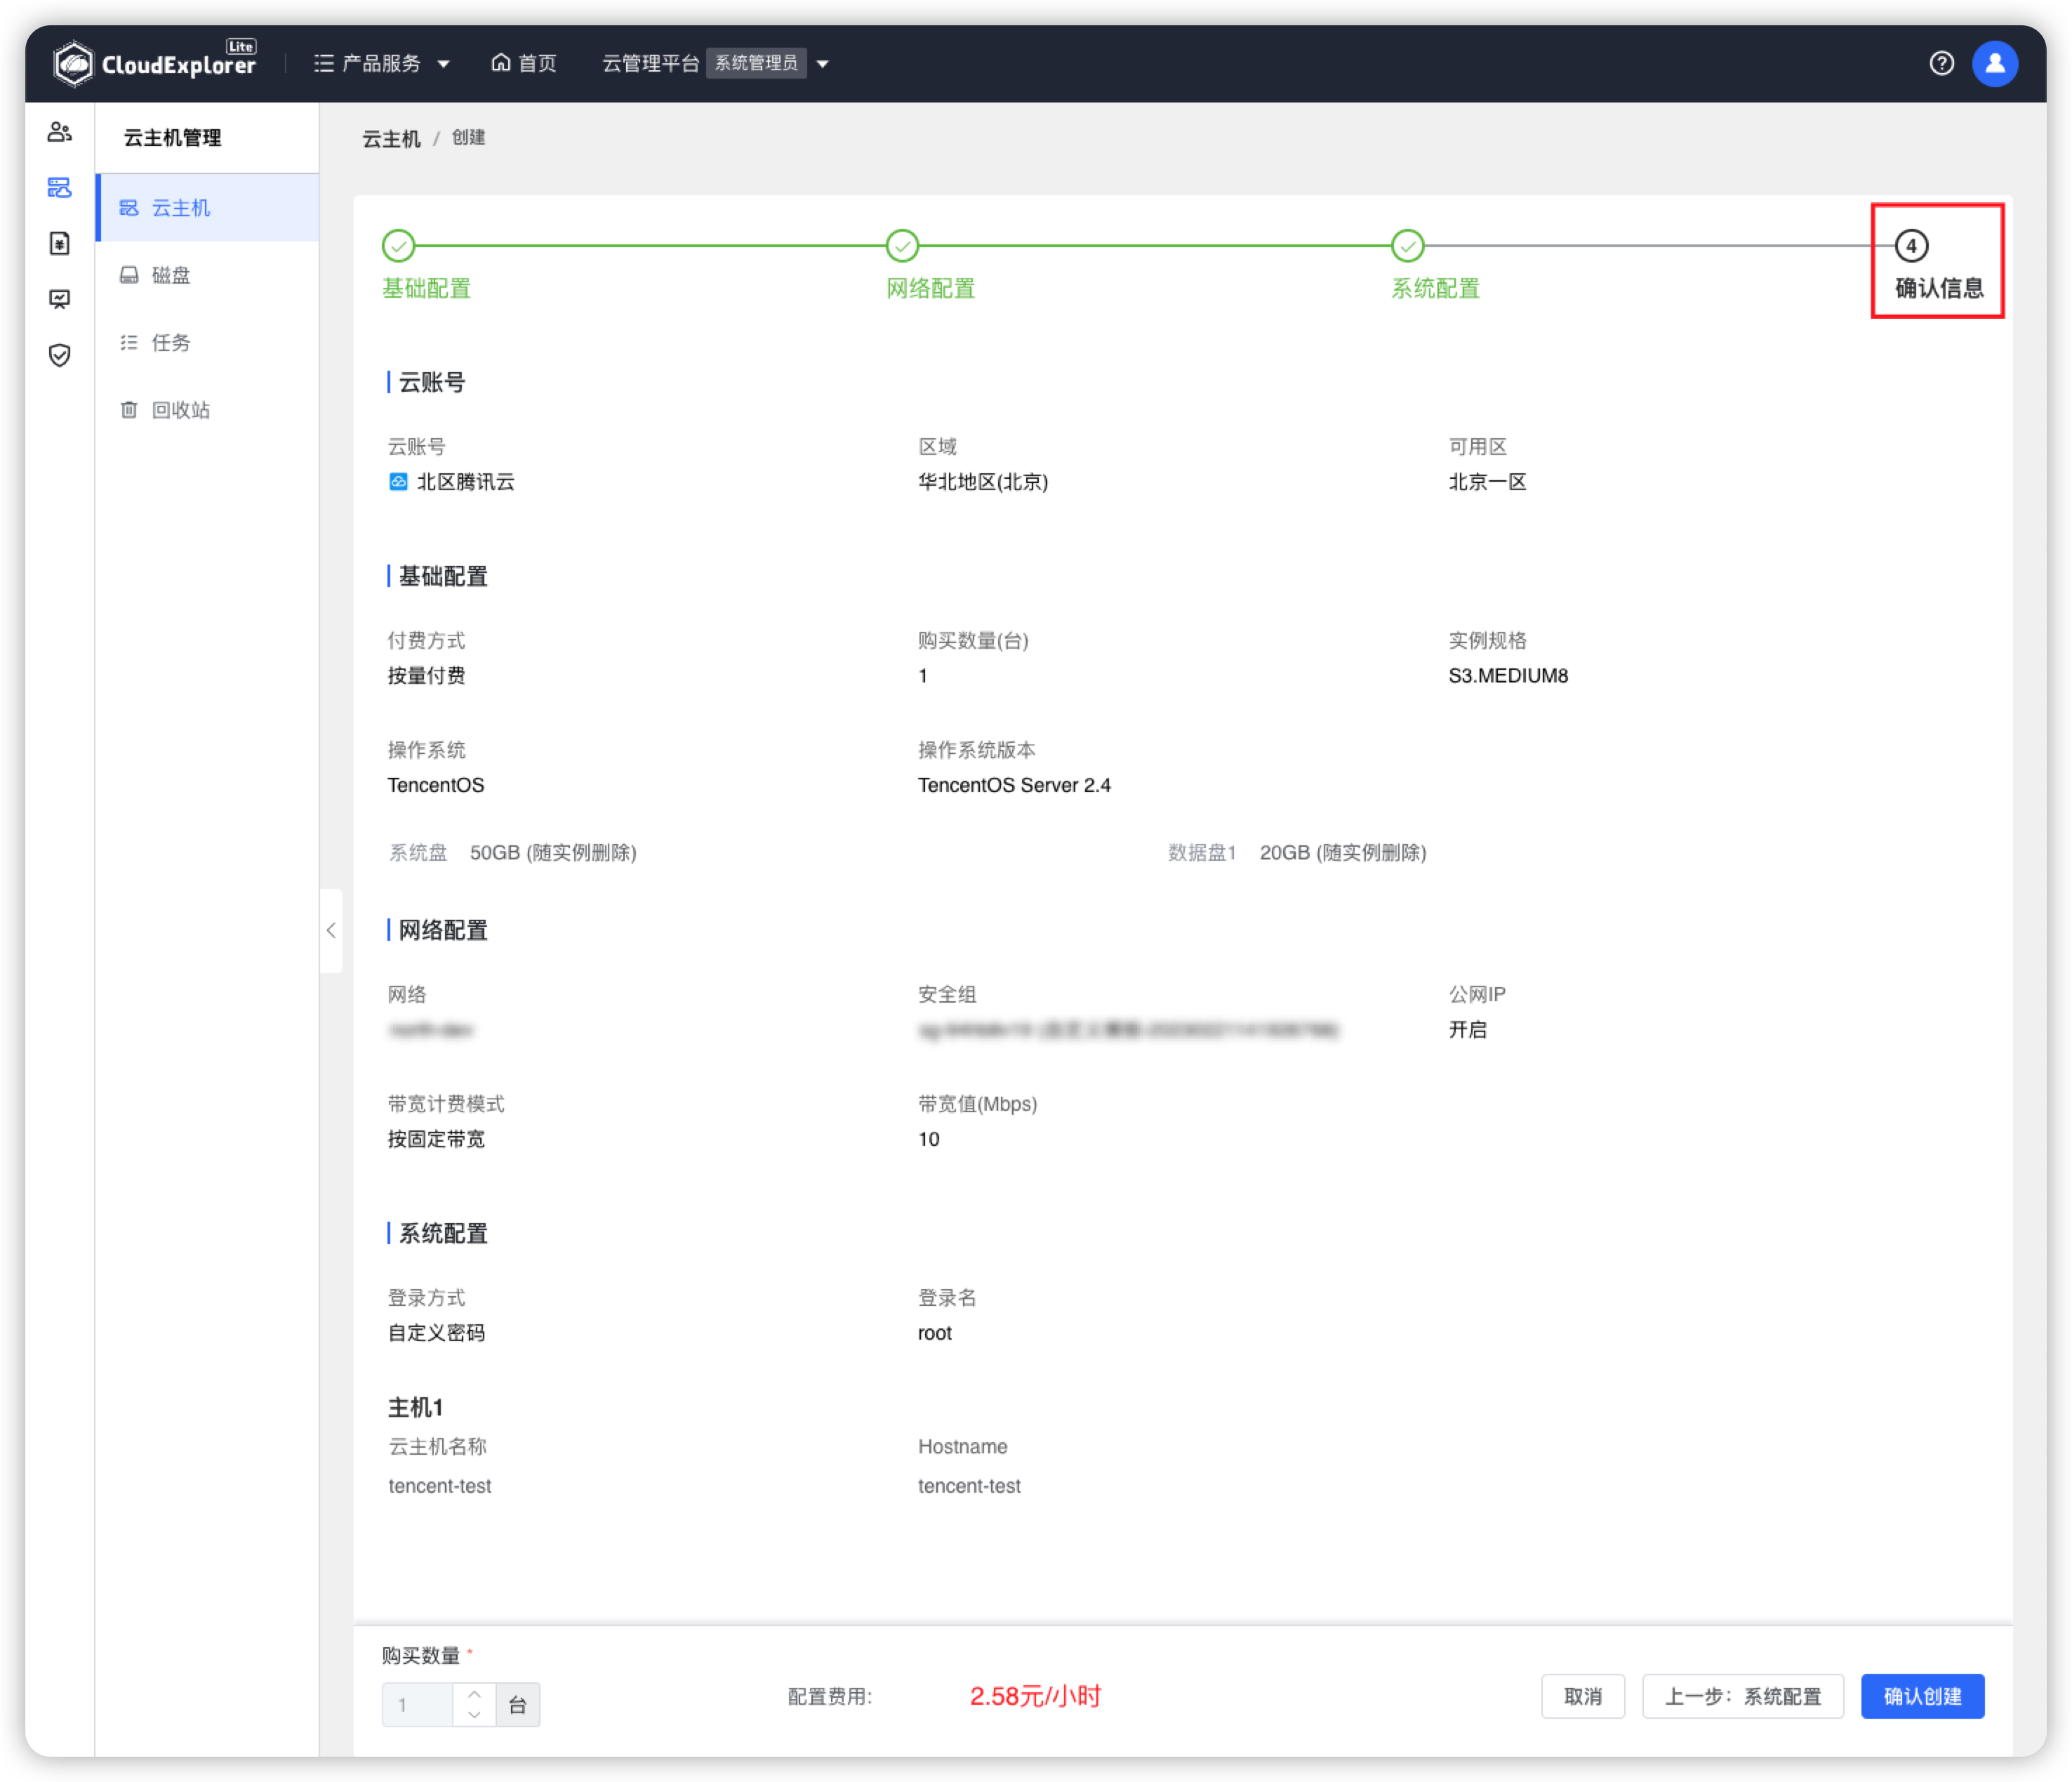This screenshot has height=1782, width=2072.
Task: Collapse the sidebar with the arrow handle
Action: coord(331,930)
